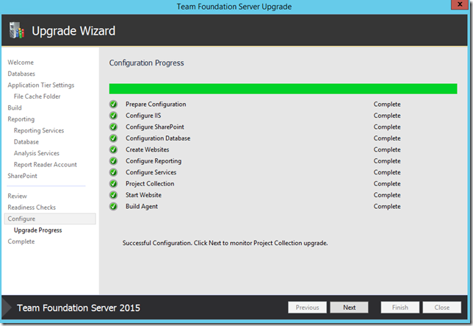Click the green check next to Configure IIS
The image size is (473, 326).
point(113,116)
